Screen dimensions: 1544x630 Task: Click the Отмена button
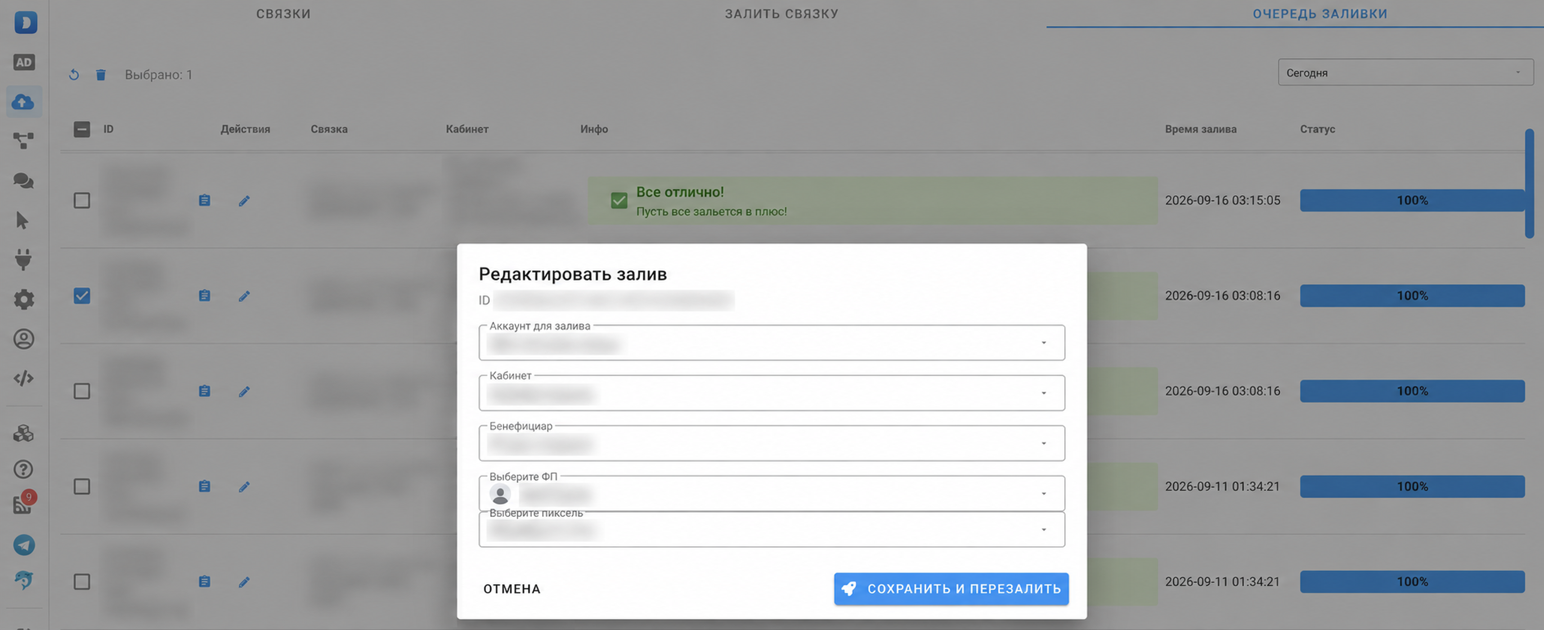click(x=512, y=589)
